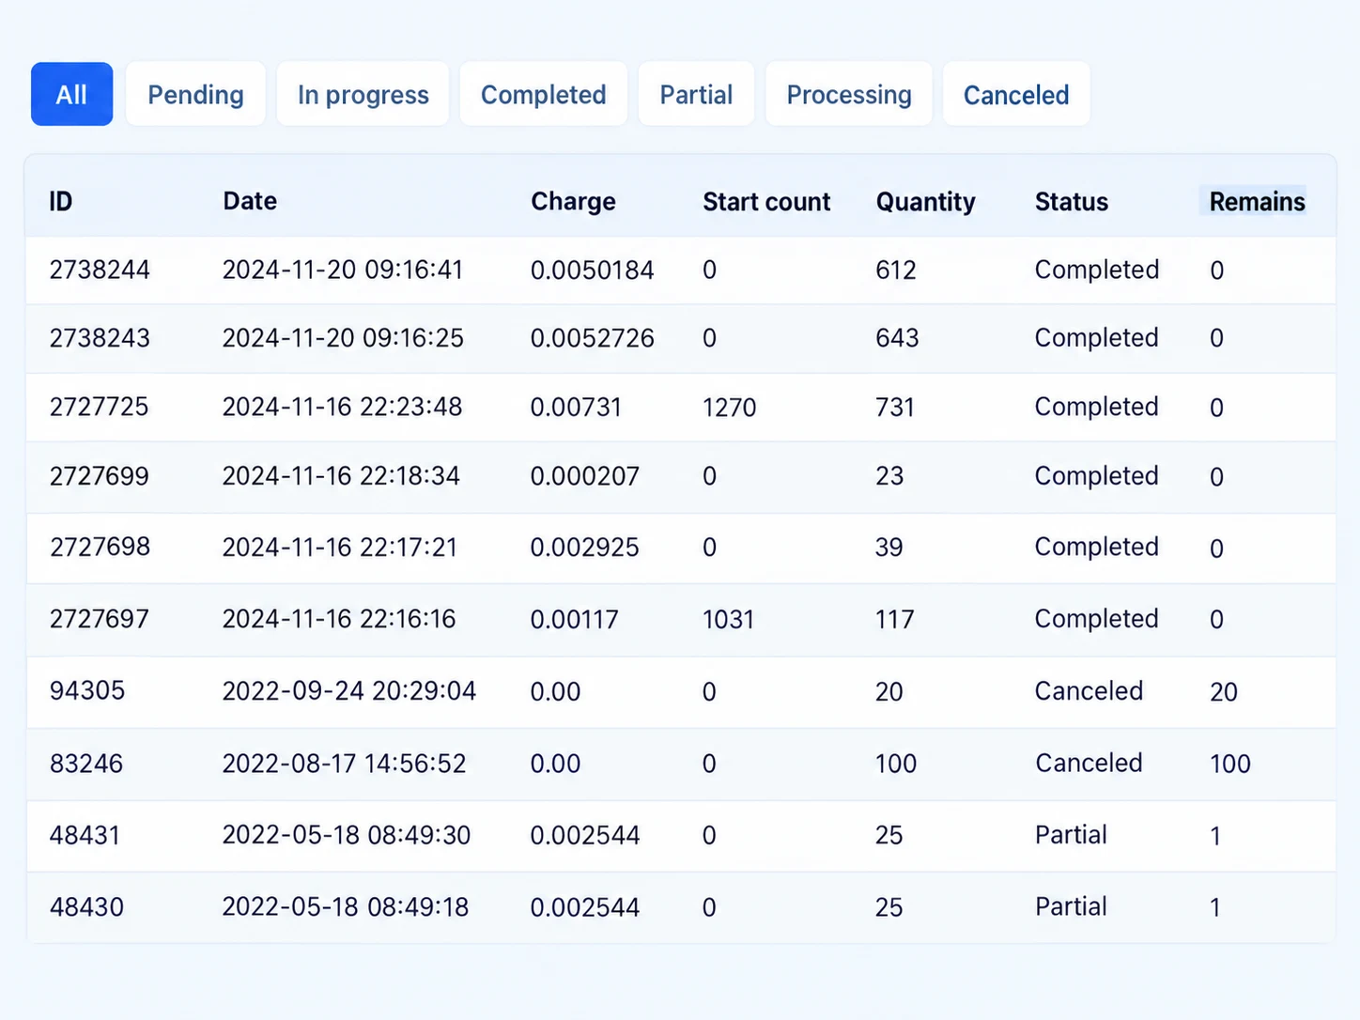Click quantity value 39
The width and height of the screenshot is (1360, 1020).
coord(889,547)
